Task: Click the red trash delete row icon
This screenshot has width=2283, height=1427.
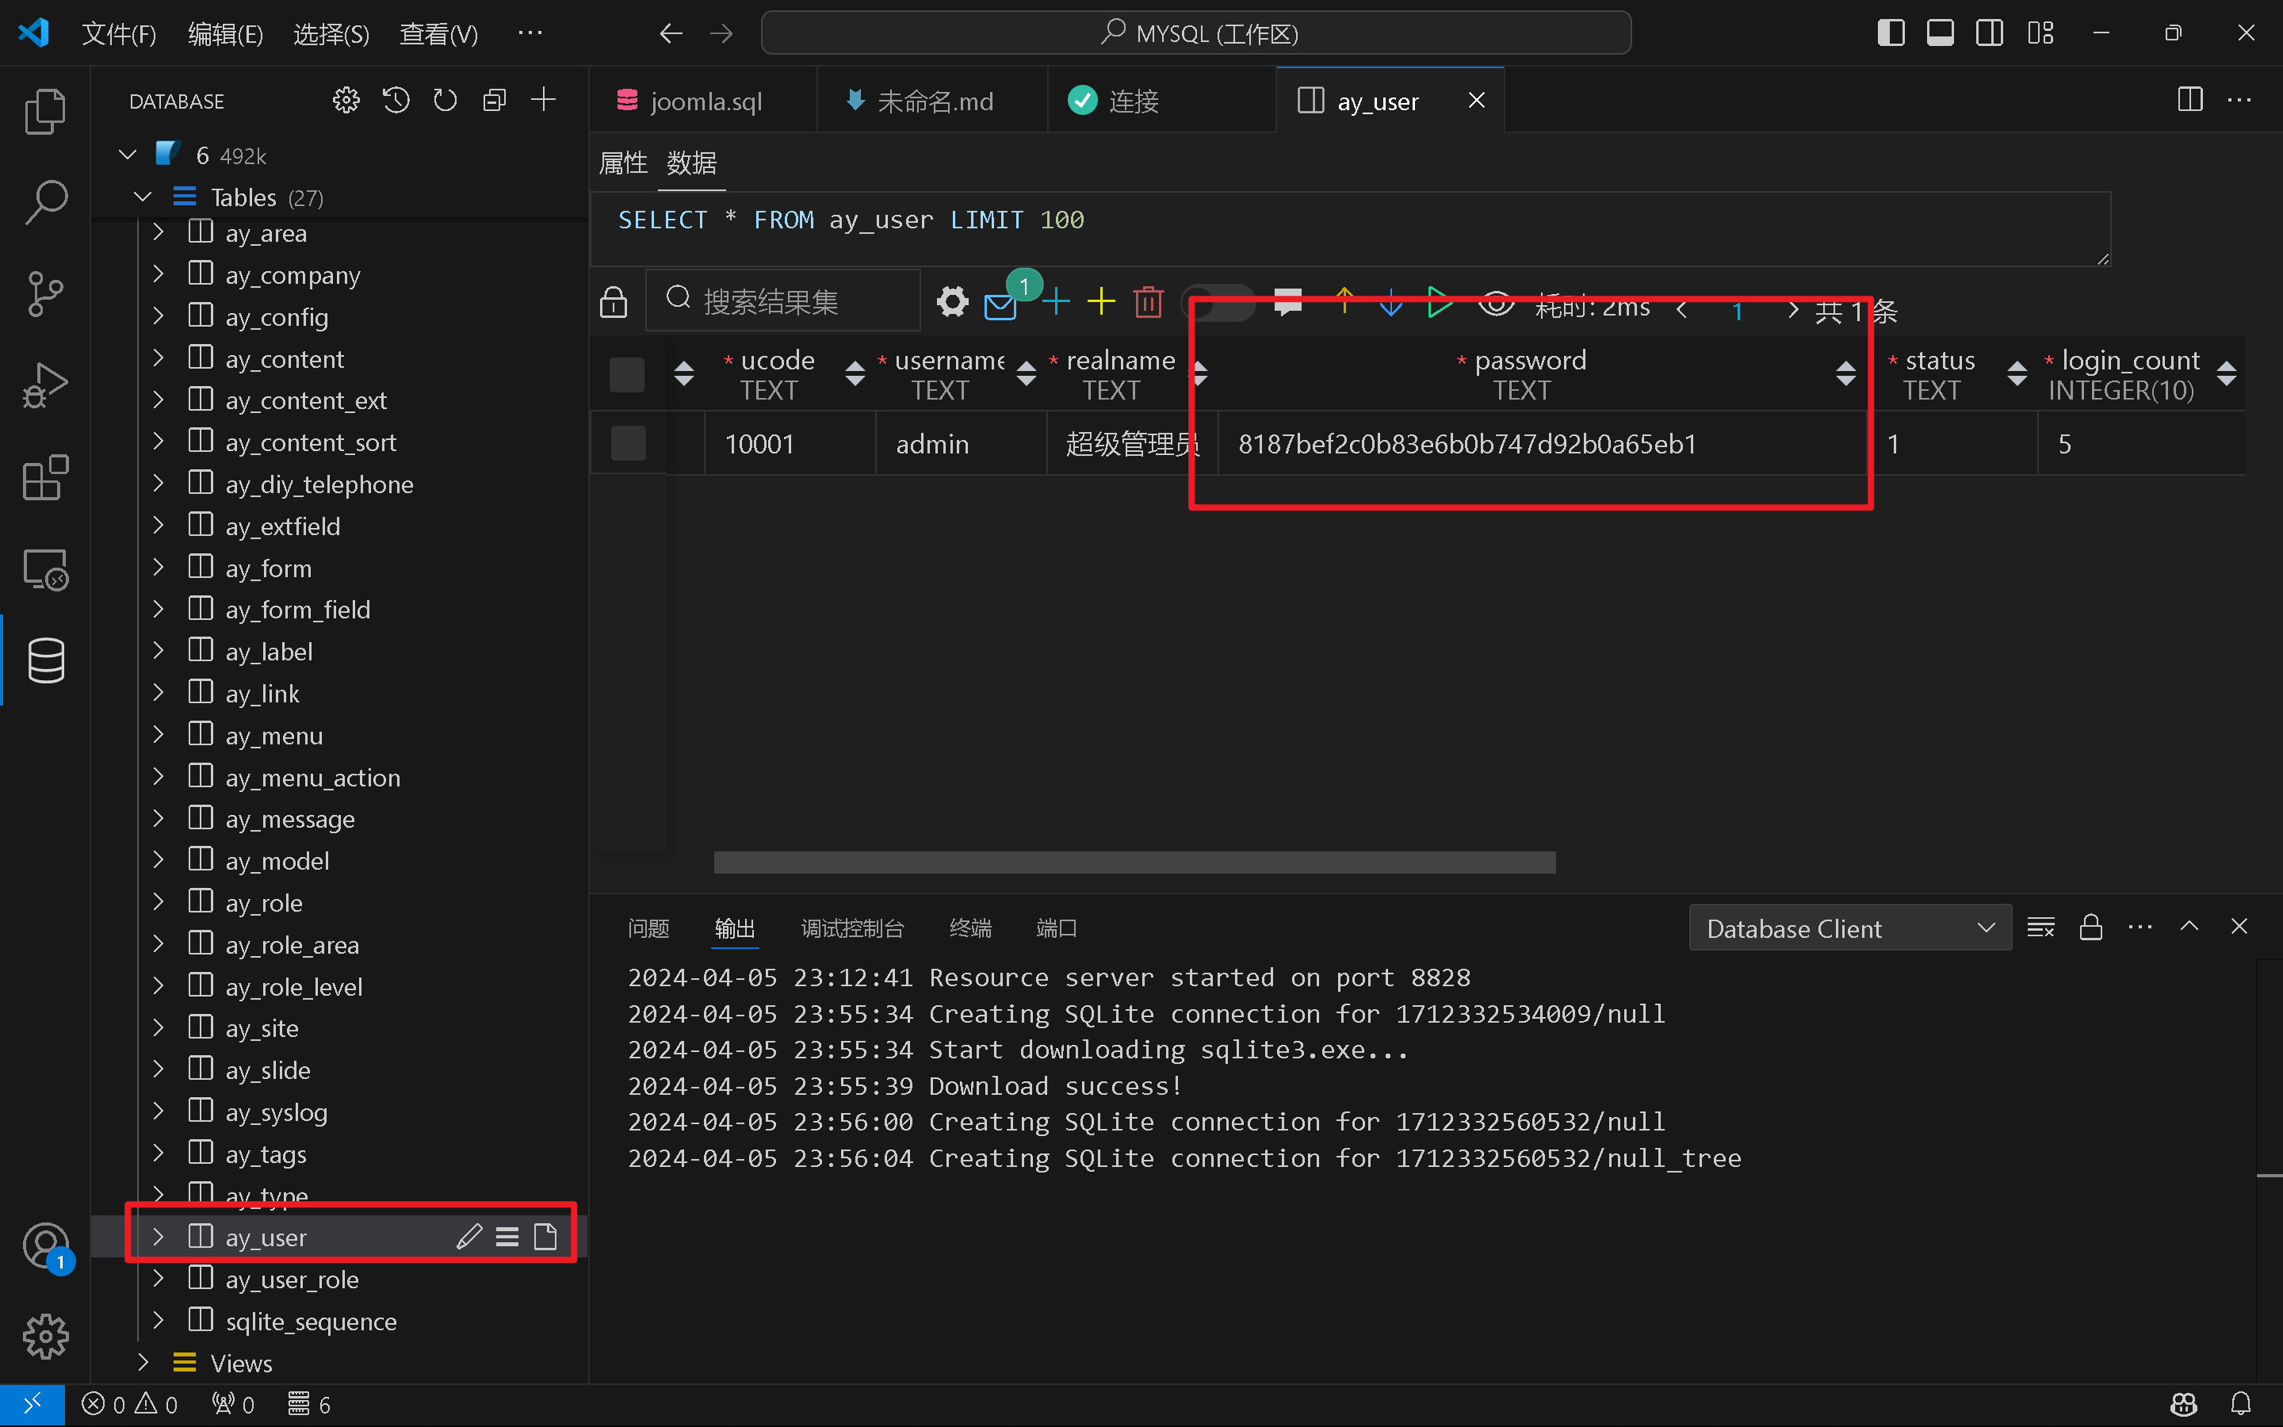Action: click(1148, 302)
